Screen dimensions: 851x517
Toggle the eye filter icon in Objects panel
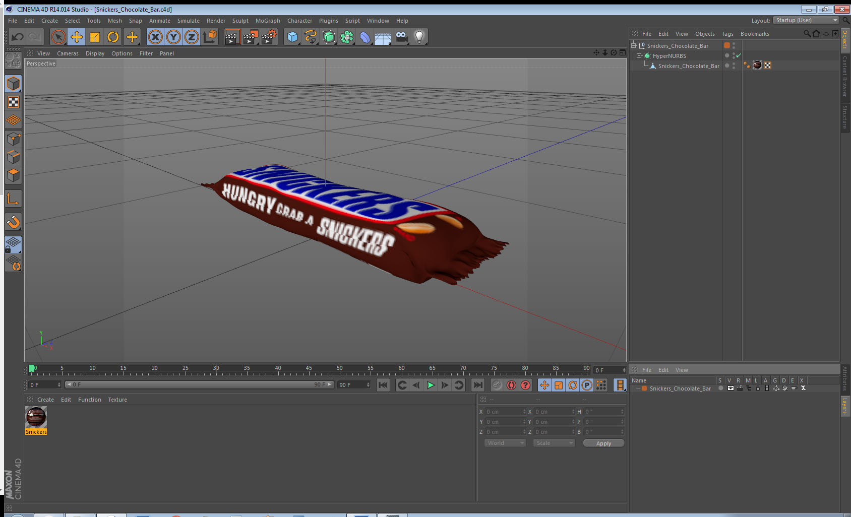click(x=826, y=34)
